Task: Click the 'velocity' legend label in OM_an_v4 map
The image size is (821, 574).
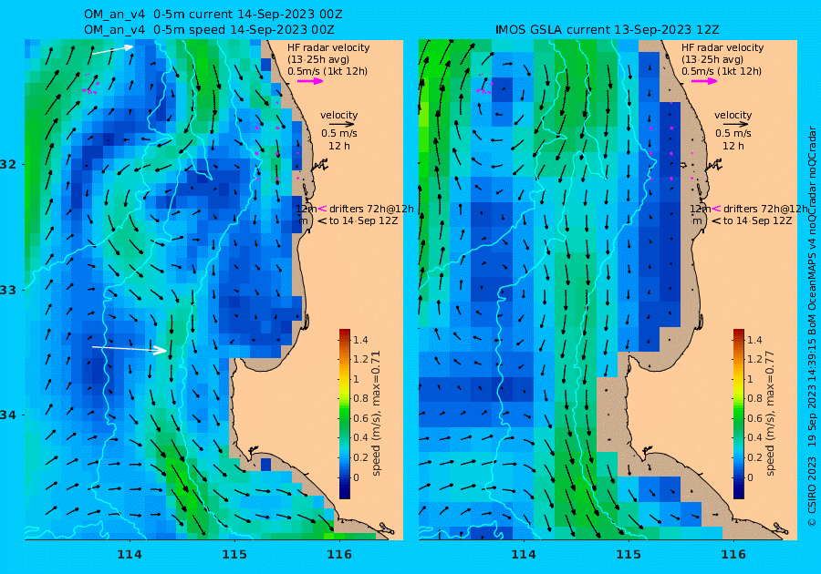Action: click(x=338, y=115)
